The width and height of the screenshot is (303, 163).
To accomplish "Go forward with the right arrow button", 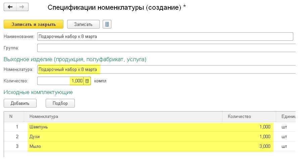I will coord(22,7).
